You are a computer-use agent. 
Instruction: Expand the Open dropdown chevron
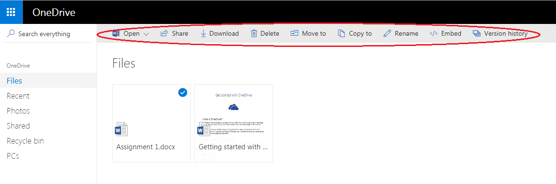pos(146,34)
